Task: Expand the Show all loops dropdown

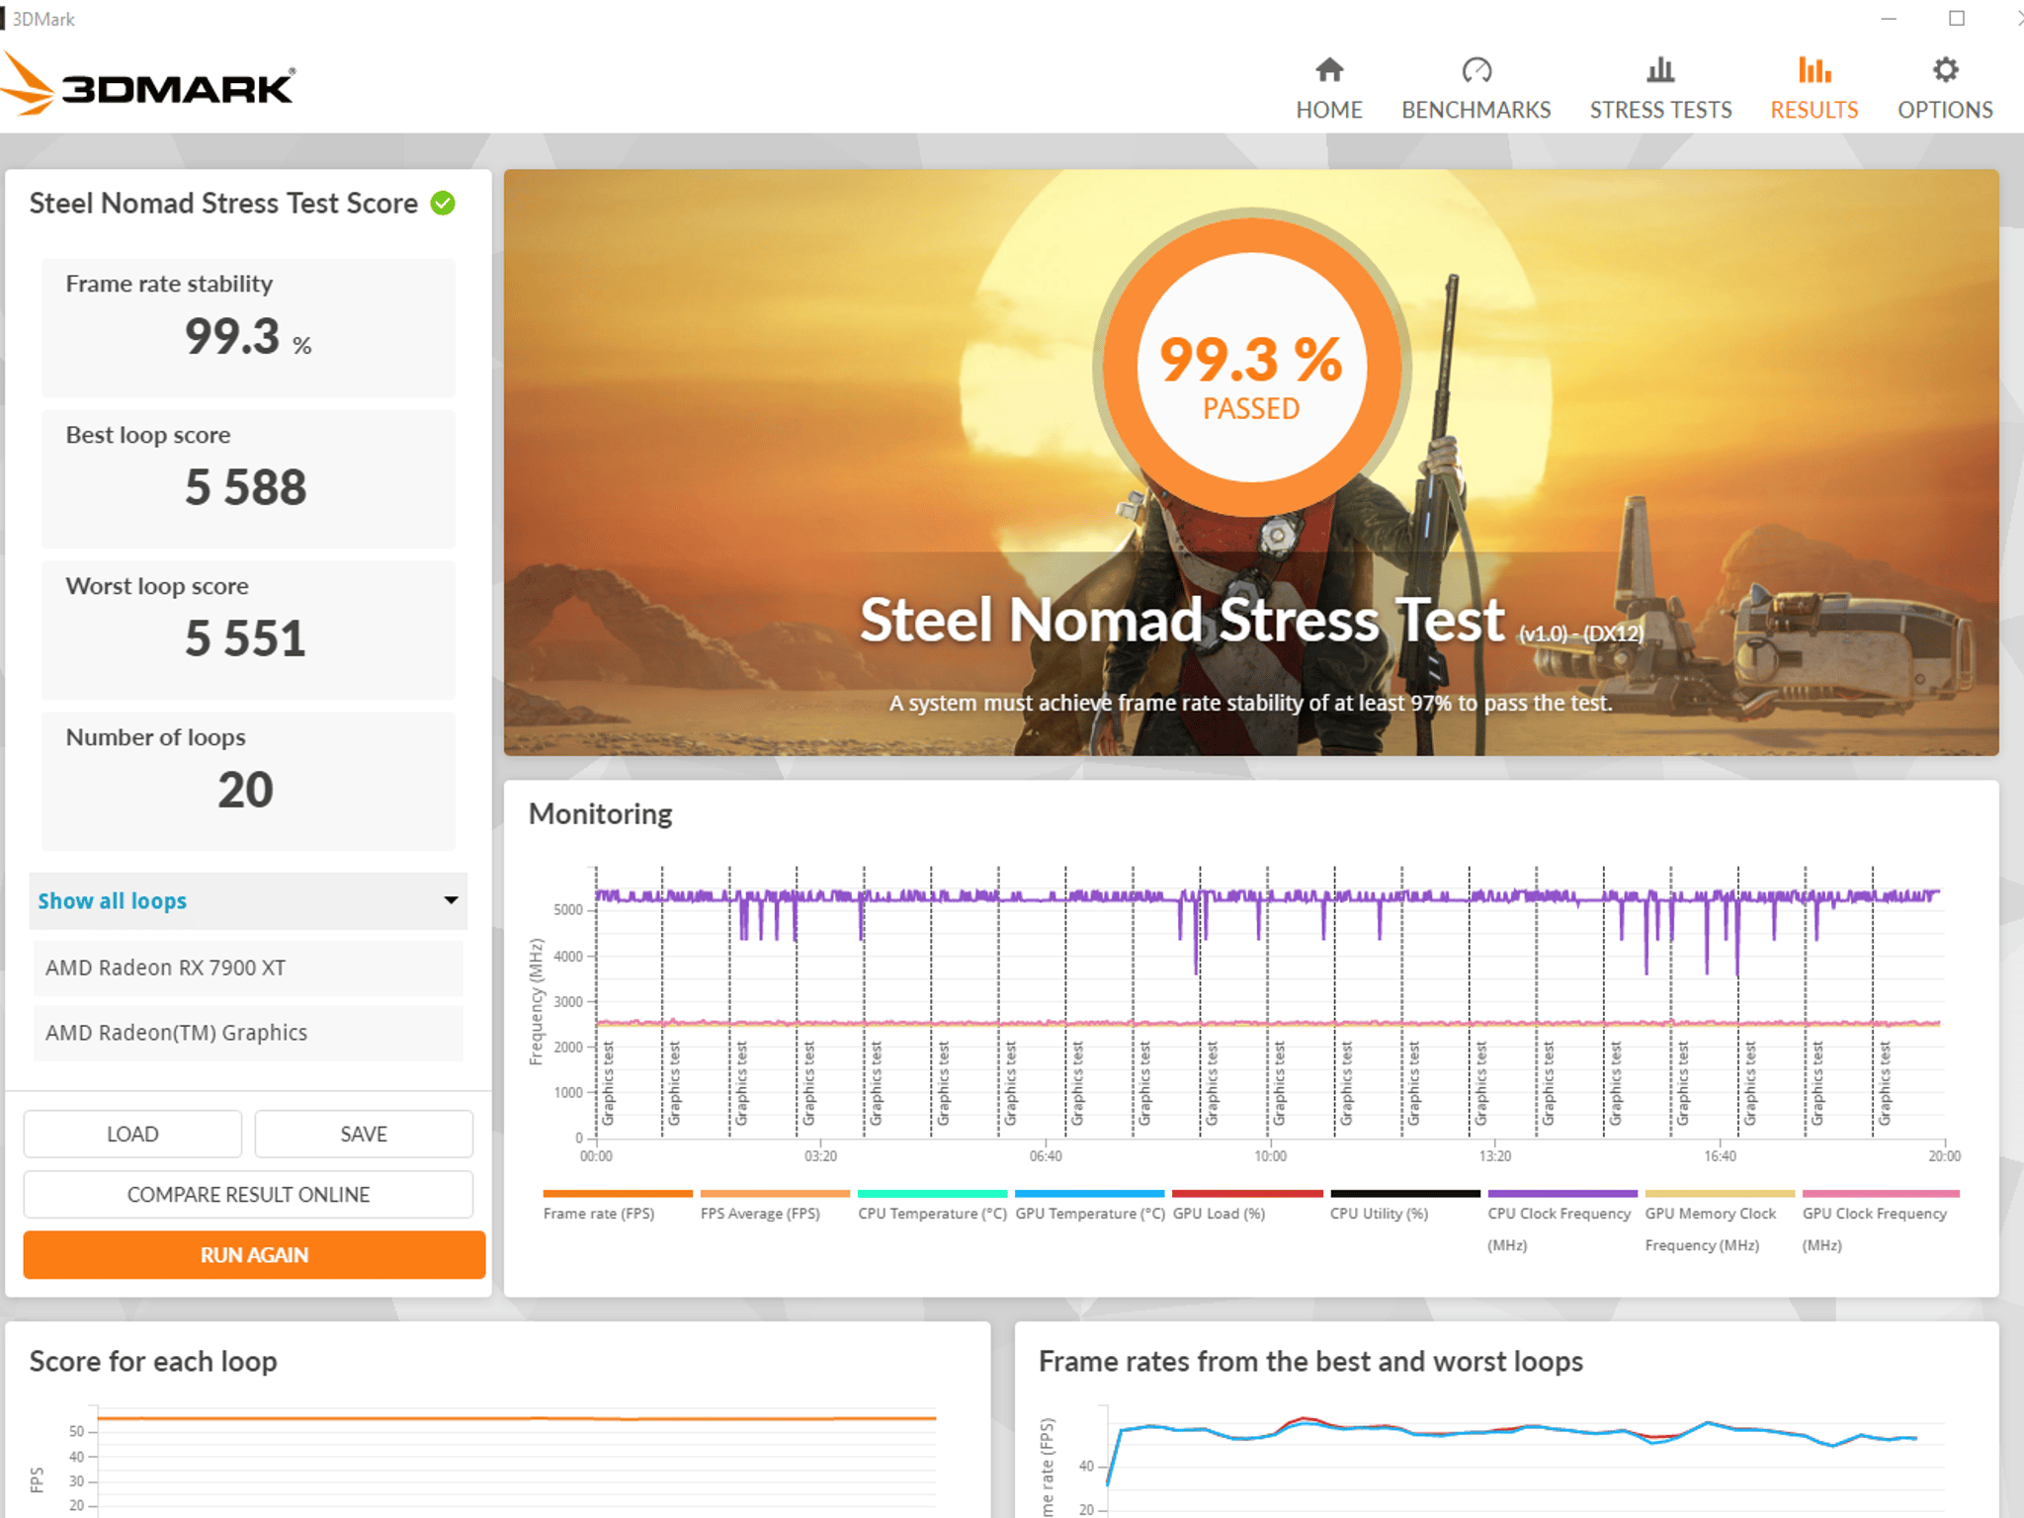Action: coord(247,900)
